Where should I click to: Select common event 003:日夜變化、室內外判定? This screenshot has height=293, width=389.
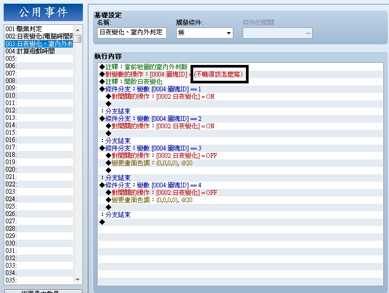[x=39, y=44]
